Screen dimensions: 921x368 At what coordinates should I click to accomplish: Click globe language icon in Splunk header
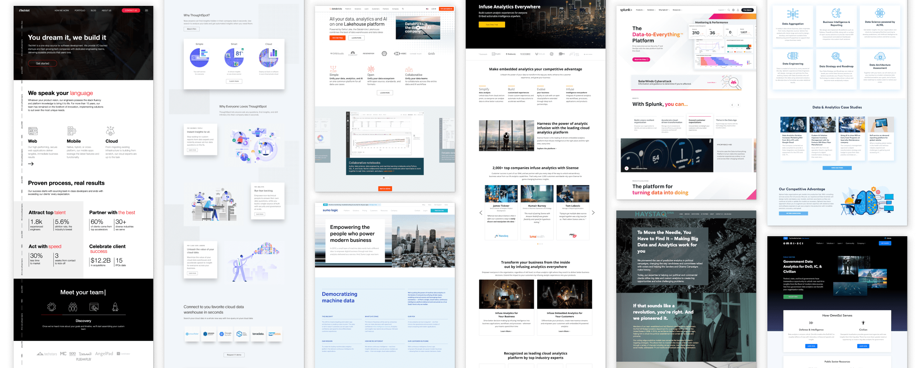tap(733, 10)
